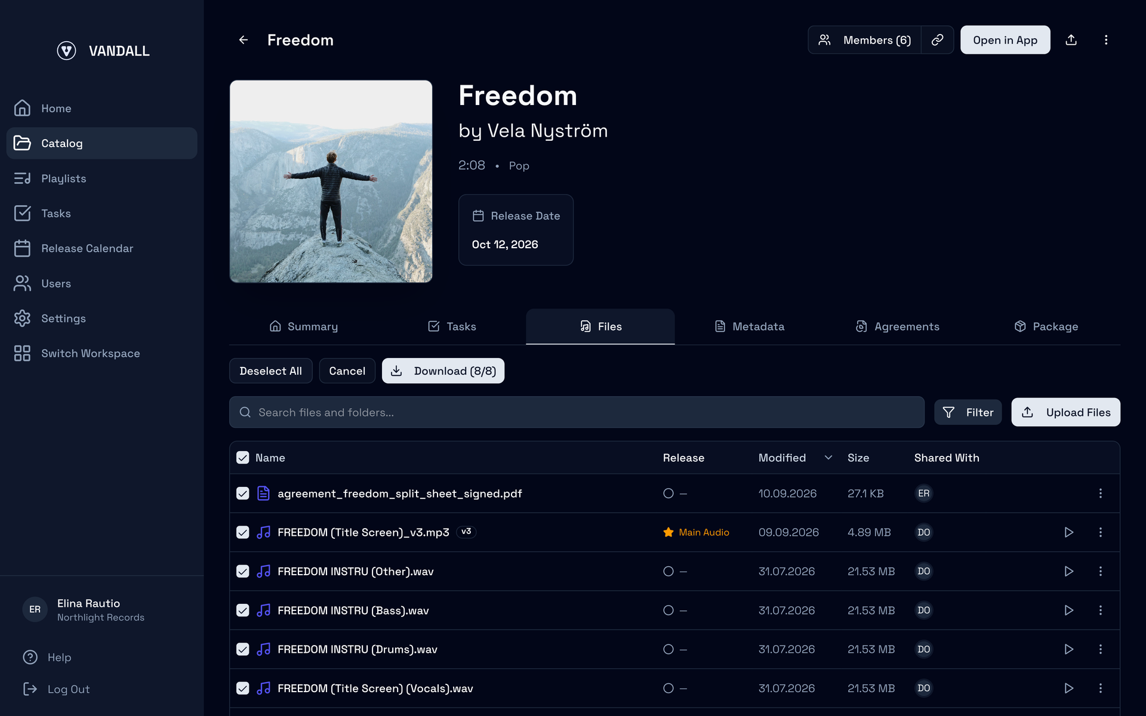
Task: Open the Members (6) list
Action: pos(865,40)
